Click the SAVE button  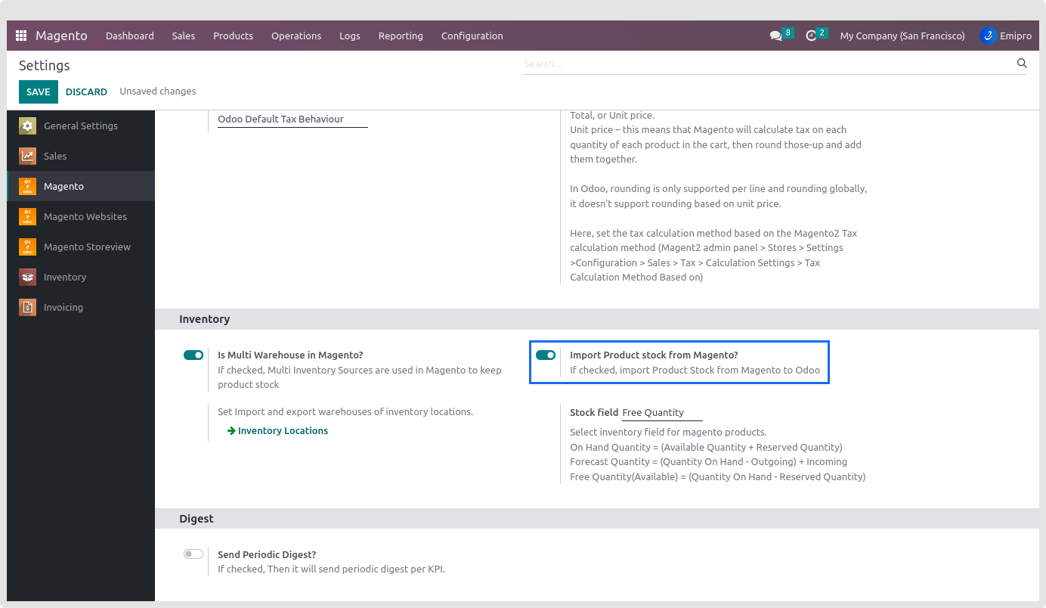point(38,92)
